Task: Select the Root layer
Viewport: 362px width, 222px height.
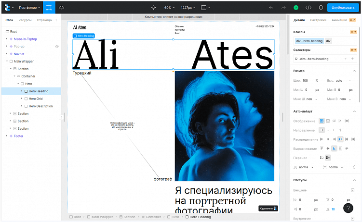Action: click(13, 32)
